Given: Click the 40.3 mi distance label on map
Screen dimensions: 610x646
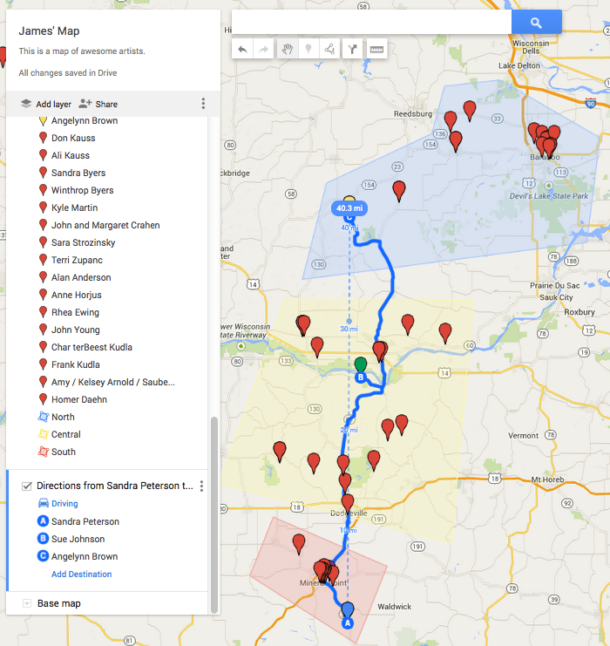Looking at the screenshot, I should tap(349, 208).
